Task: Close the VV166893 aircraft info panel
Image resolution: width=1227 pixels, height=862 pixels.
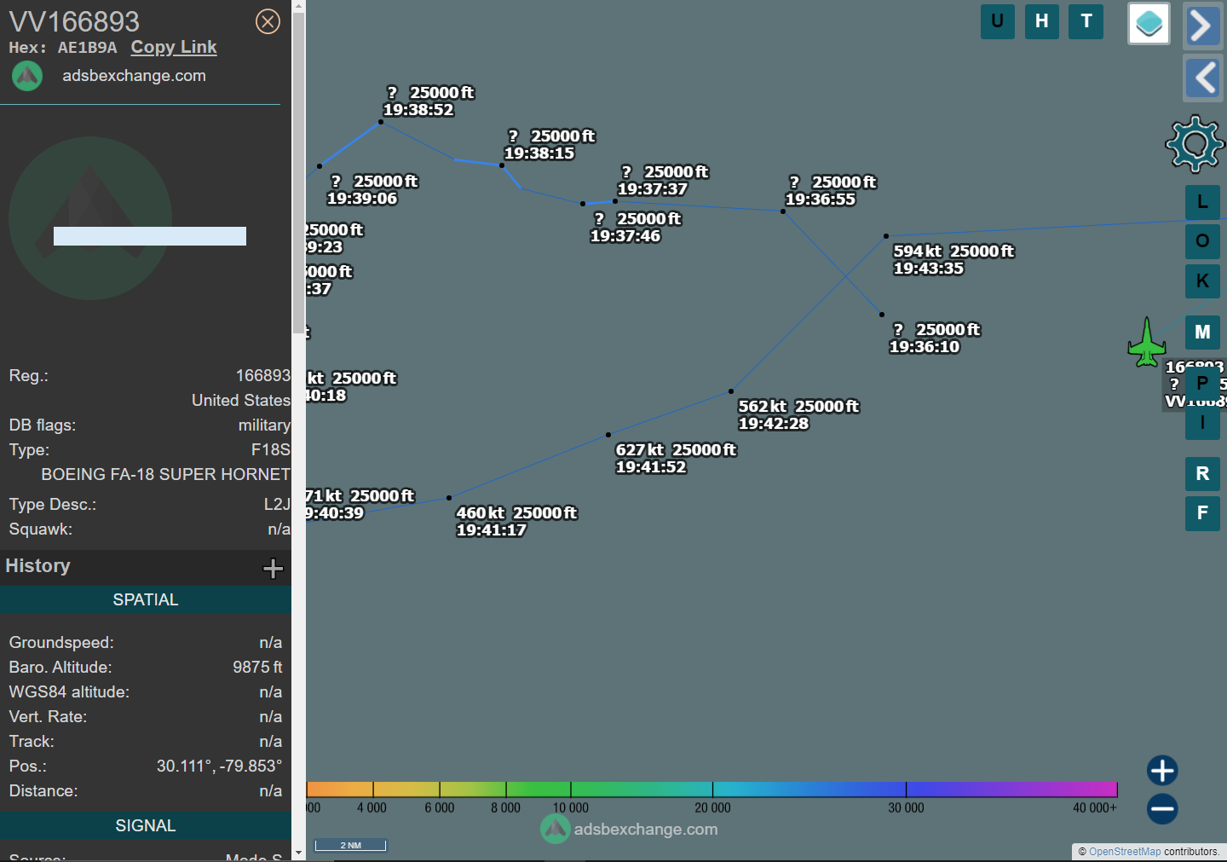Action: [268, 21]
